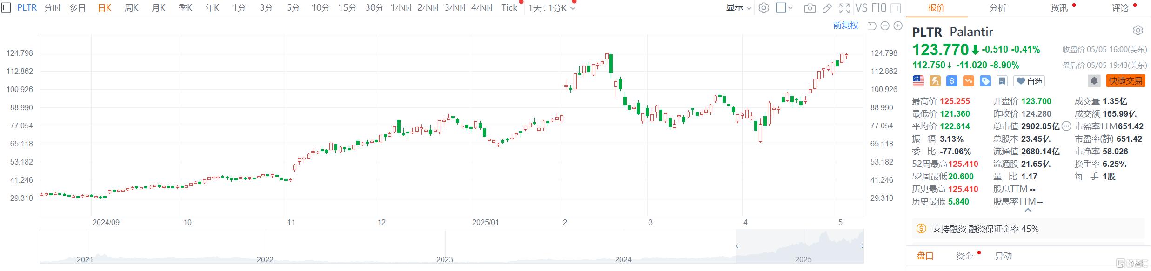Viewport: 1151px width, 271px height.
Task: Open the 分析 tab
Action: tap(998, 8)
